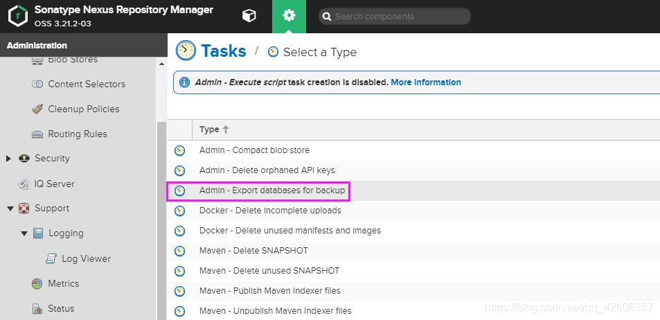
Task: Open Log Viewer in sidebar
Action: pos(87,258)
